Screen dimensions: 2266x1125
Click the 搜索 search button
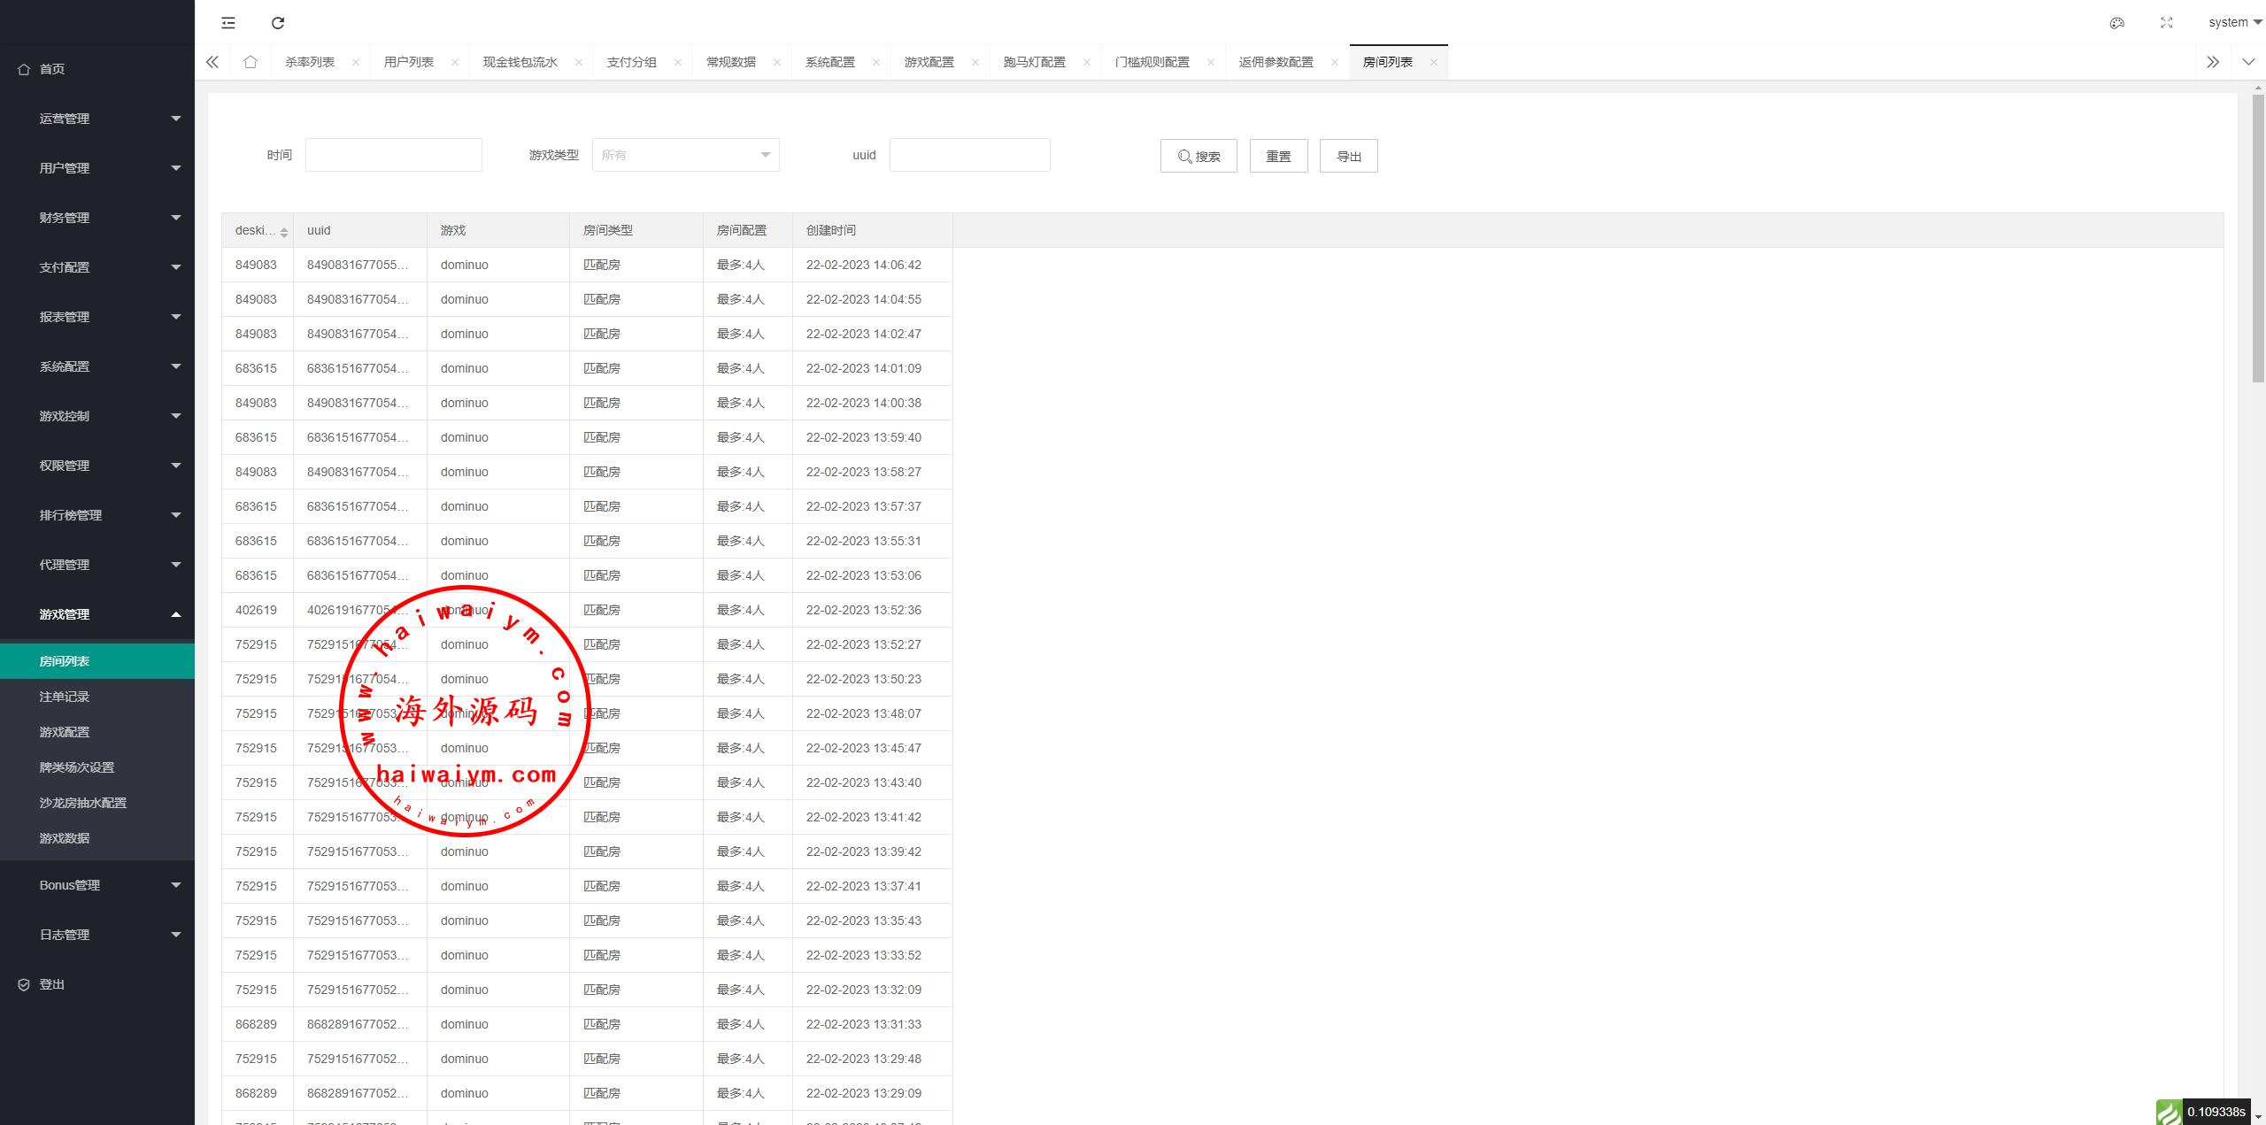[1198, 156]
